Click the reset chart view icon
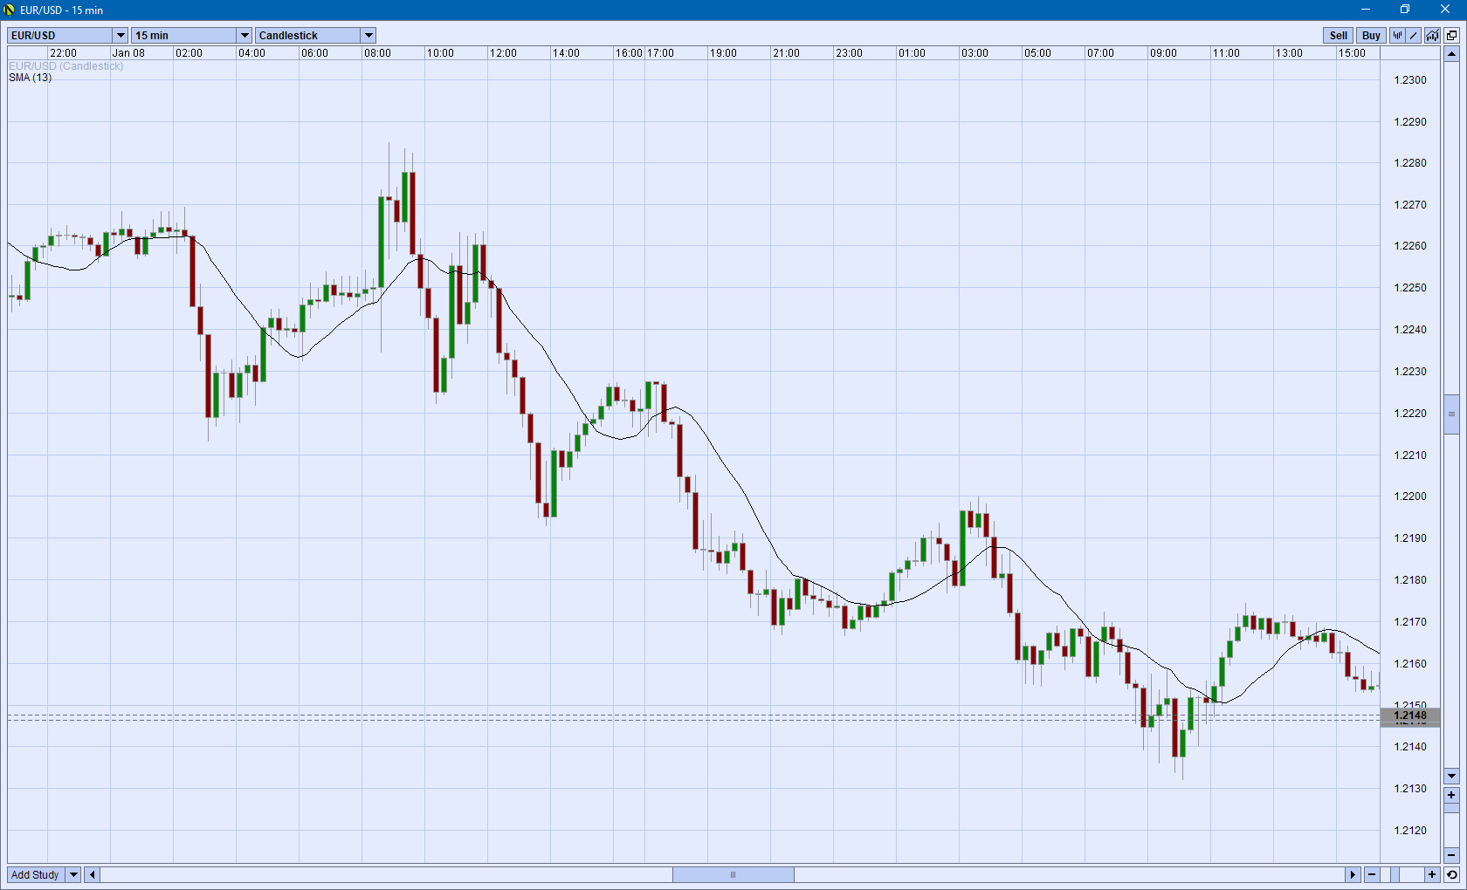The height and width of the screenshot is (890, 1467). pyautogui.click(x=1451, y=874)
